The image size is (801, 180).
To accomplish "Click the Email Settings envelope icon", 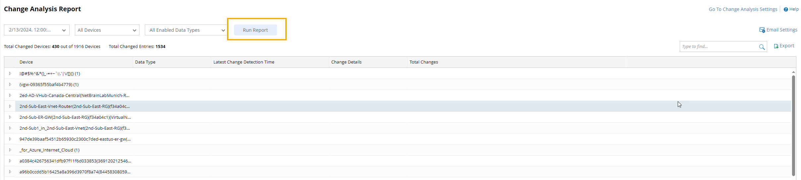I will 762,30.
